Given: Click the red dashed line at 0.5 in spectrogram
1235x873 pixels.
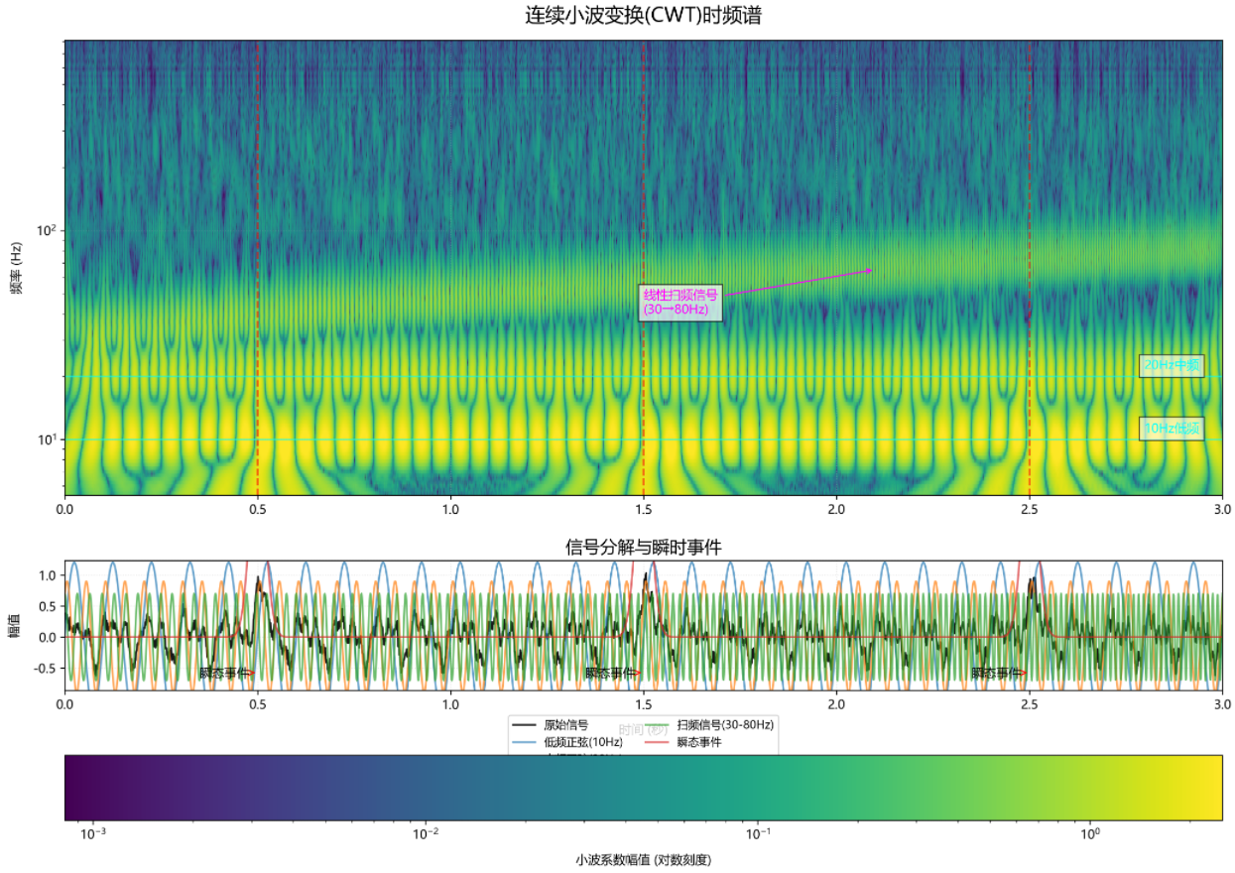Looking at the screenshot, I should pos(258,268).
